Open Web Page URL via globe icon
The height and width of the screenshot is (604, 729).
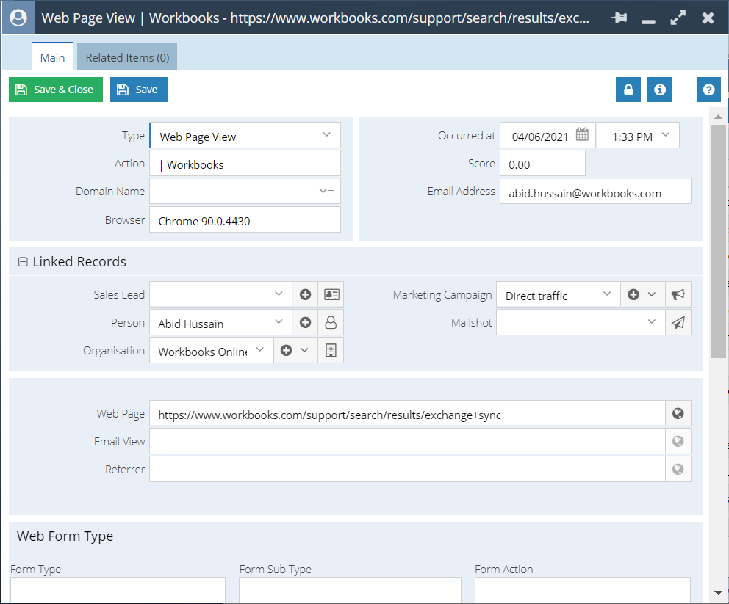678,413
